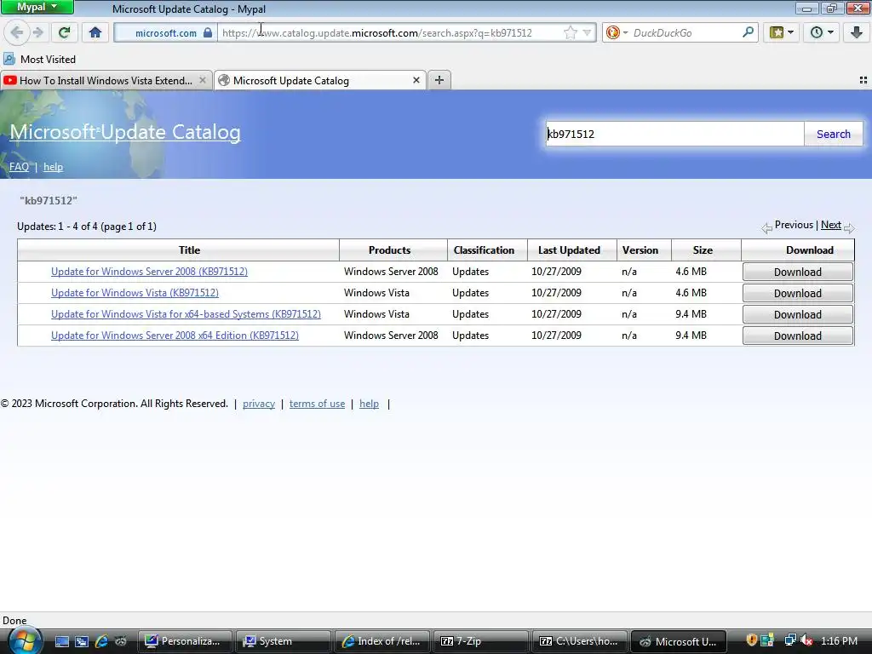Switch to 7-Zip taskbar window
Viewport: 872px width, 654px height.
[x=480, y=641]
